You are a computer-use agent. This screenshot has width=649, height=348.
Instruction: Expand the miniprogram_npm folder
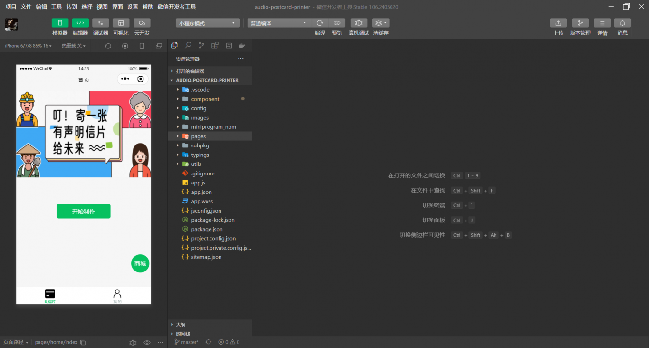click(210, 127)
